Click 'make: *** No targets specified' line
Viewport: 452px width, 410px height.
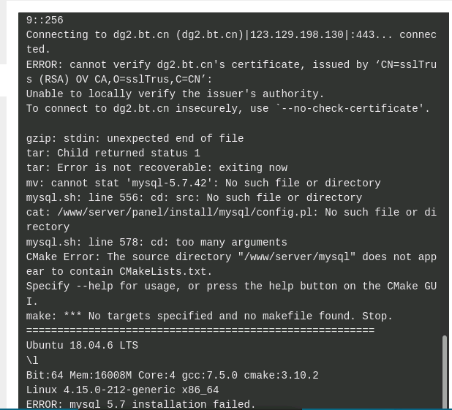(209, 316)
